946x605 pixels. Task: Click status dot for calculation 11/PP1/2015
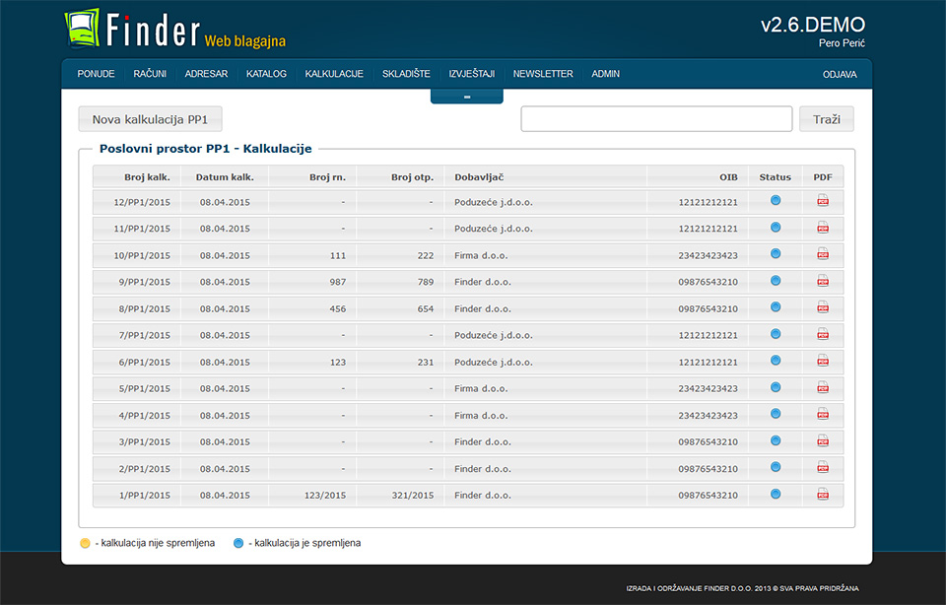coord(776,228)
